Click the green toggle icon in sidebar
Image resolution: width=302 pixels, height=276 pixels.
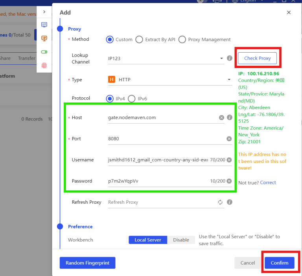tap(44, 52)
